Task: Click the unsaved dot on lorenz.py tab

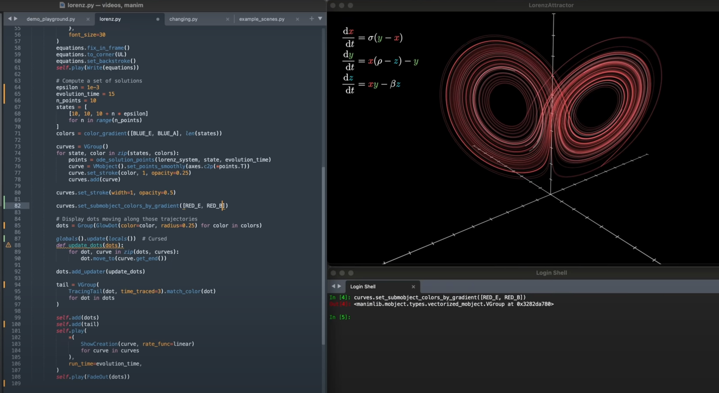Action: coord(158,19)
